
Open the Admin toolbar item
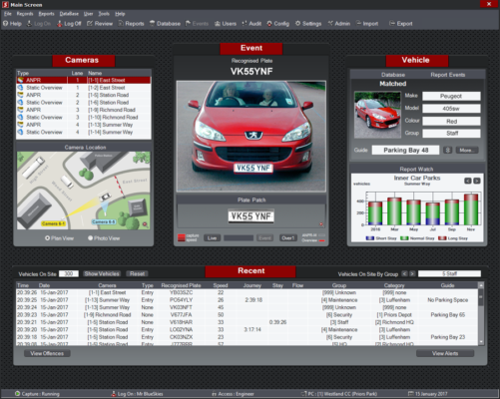point(339,24)
